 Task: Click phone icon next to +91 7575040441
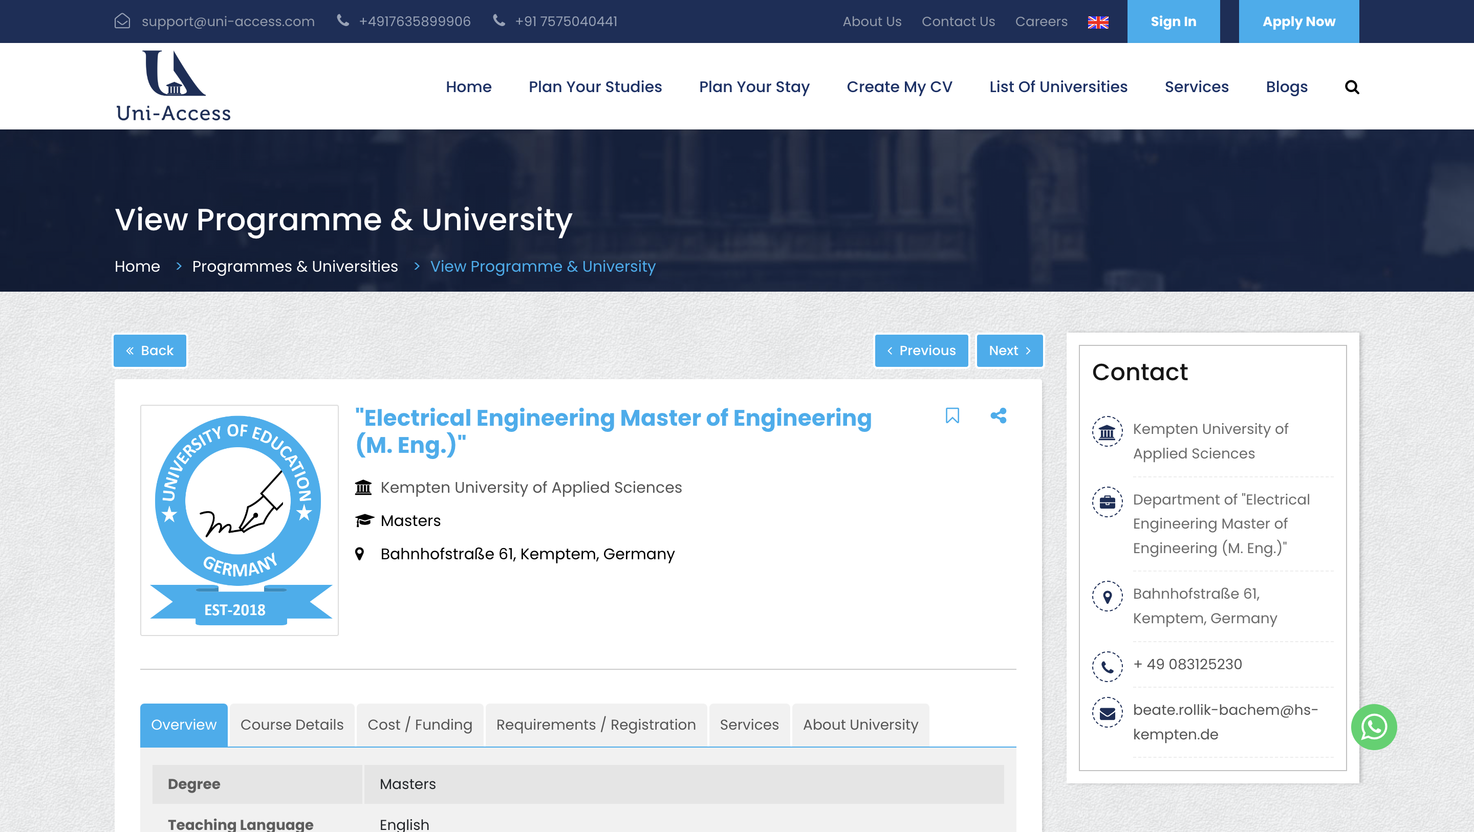pyautogui.click(x=499, y=20)
